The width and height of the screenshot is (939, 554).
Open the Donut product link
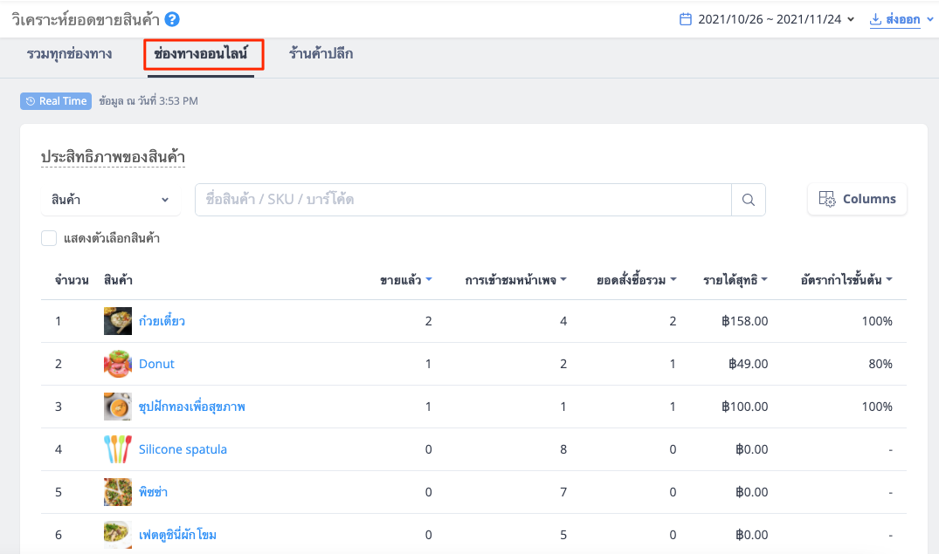click(156, 364)
